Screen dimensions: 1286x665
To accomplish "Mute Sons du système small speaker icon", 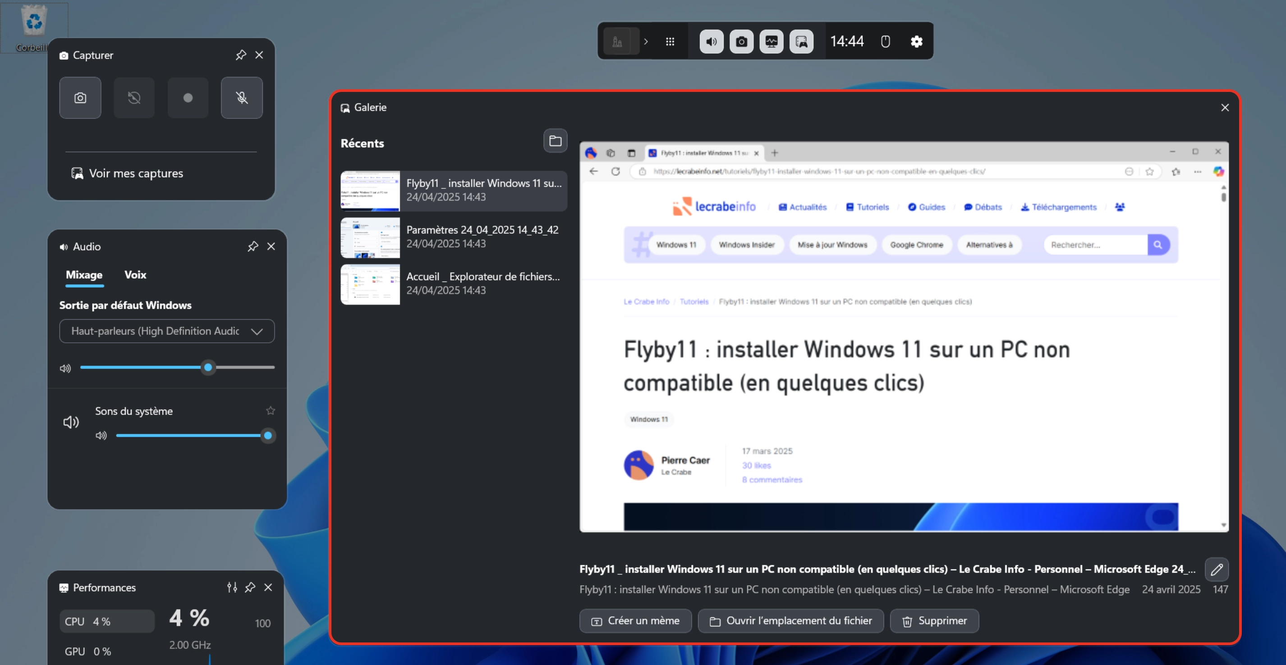I will pos(101,436).
